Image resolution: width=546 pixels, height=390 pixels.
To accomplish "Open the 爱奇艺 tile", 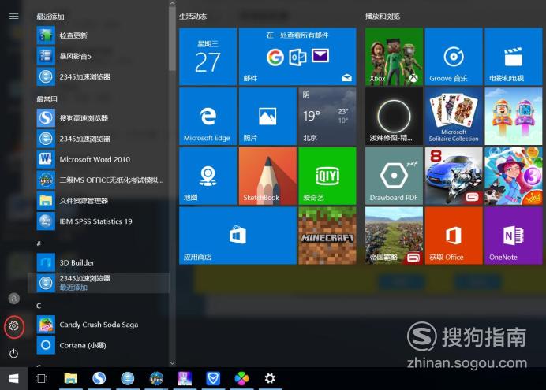I will 327,176.
